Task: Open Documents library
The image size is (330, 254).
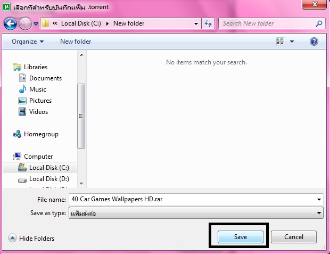Action: [x=45, y=78]
